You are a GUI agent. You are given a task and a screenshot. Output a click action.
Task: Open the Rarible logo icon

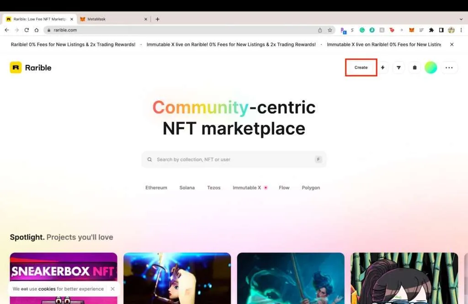(15, 67)
